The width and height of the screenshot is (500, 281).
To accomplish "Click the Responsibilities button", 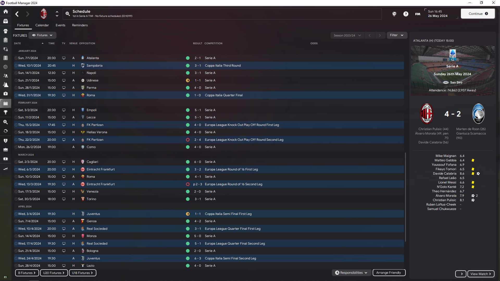I will point(351,272).
